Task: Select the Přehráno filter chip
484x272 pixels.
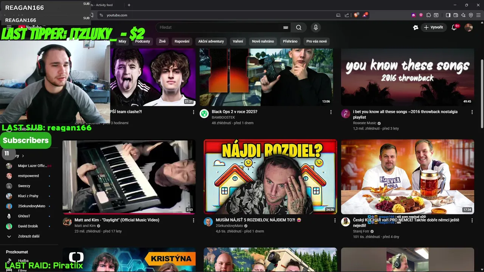Action: coord(290,41)
